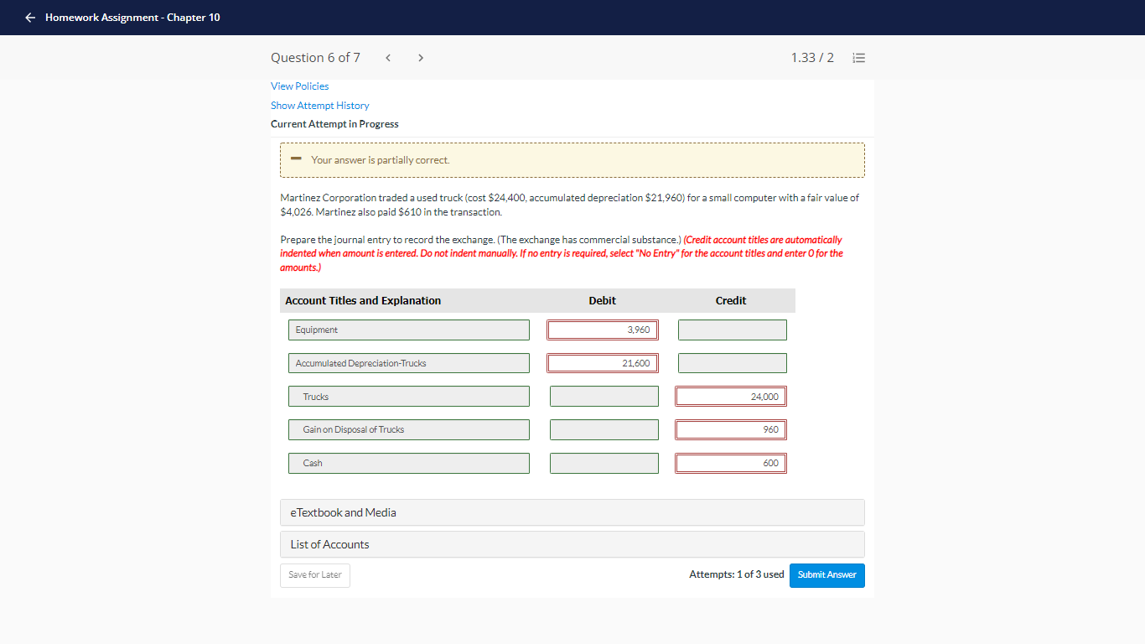
Task: Click the 'Your answer is partially correct' notice
Action: coord(572,160)
